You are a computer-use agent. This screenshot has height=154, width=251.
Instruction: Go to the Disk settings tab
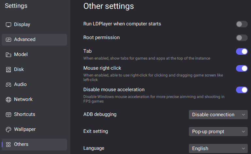[34, 69]
